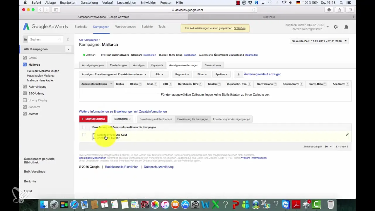Open Datenschutzerklärung footer link
This screenshot has width=375, height=211.
point(158,167)
